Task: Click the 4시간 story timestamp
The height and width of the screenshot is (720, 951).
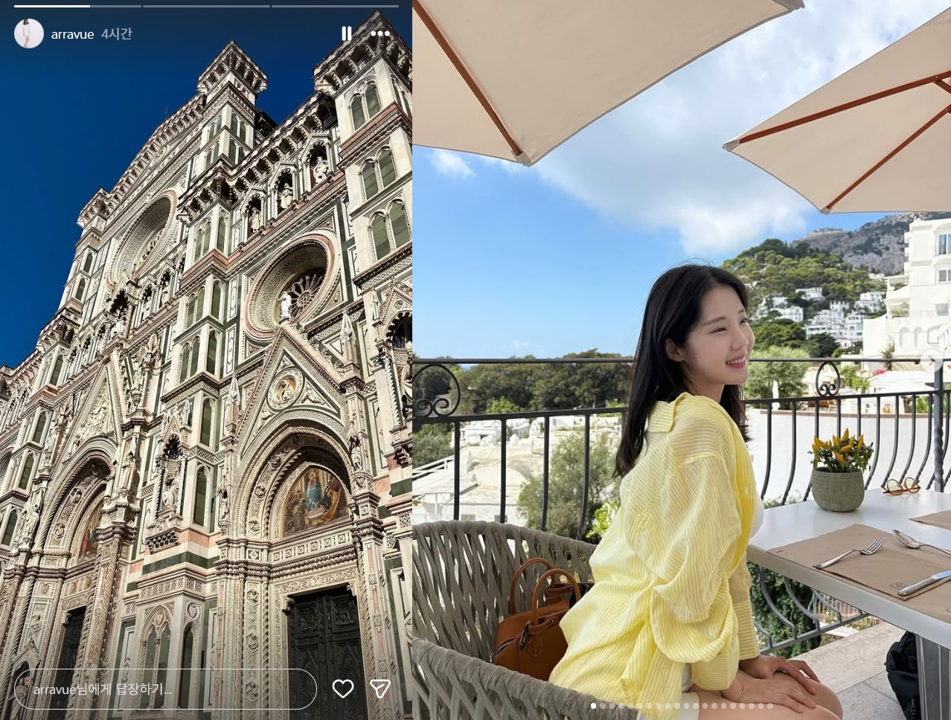Action: (x=117, y=34)
